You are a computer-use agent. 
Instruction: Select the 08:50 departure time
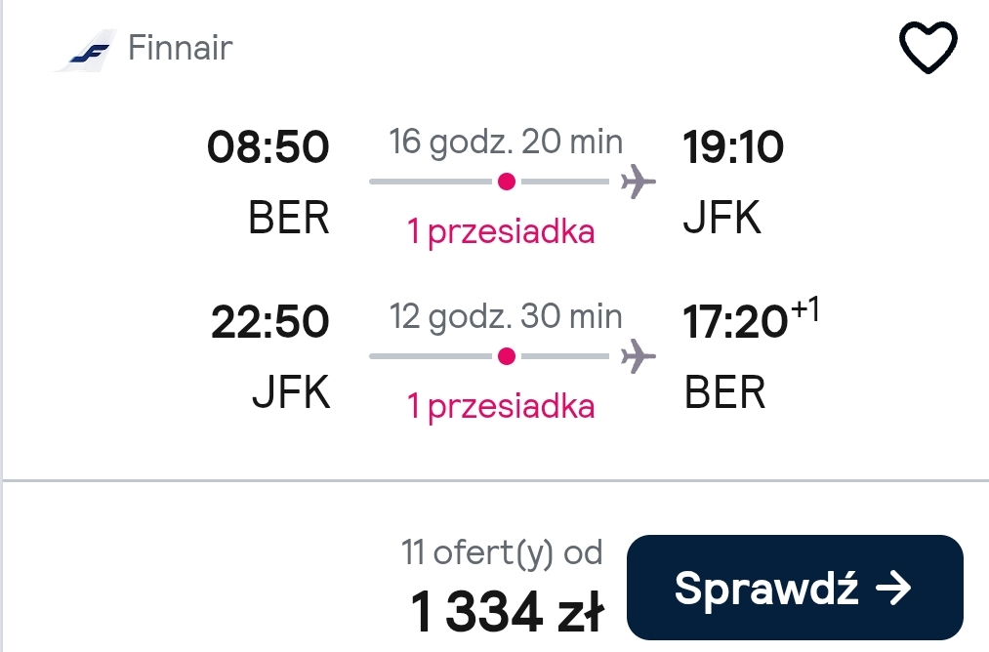(x=268, y=147)
